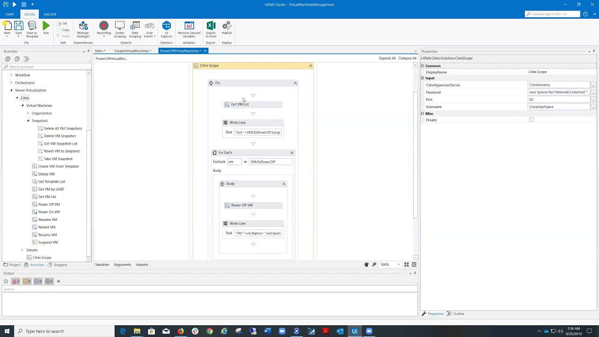The height and width of the screenshot is (337, 599).
Task: Collapse the For Each activity
Action: point(292,153)
